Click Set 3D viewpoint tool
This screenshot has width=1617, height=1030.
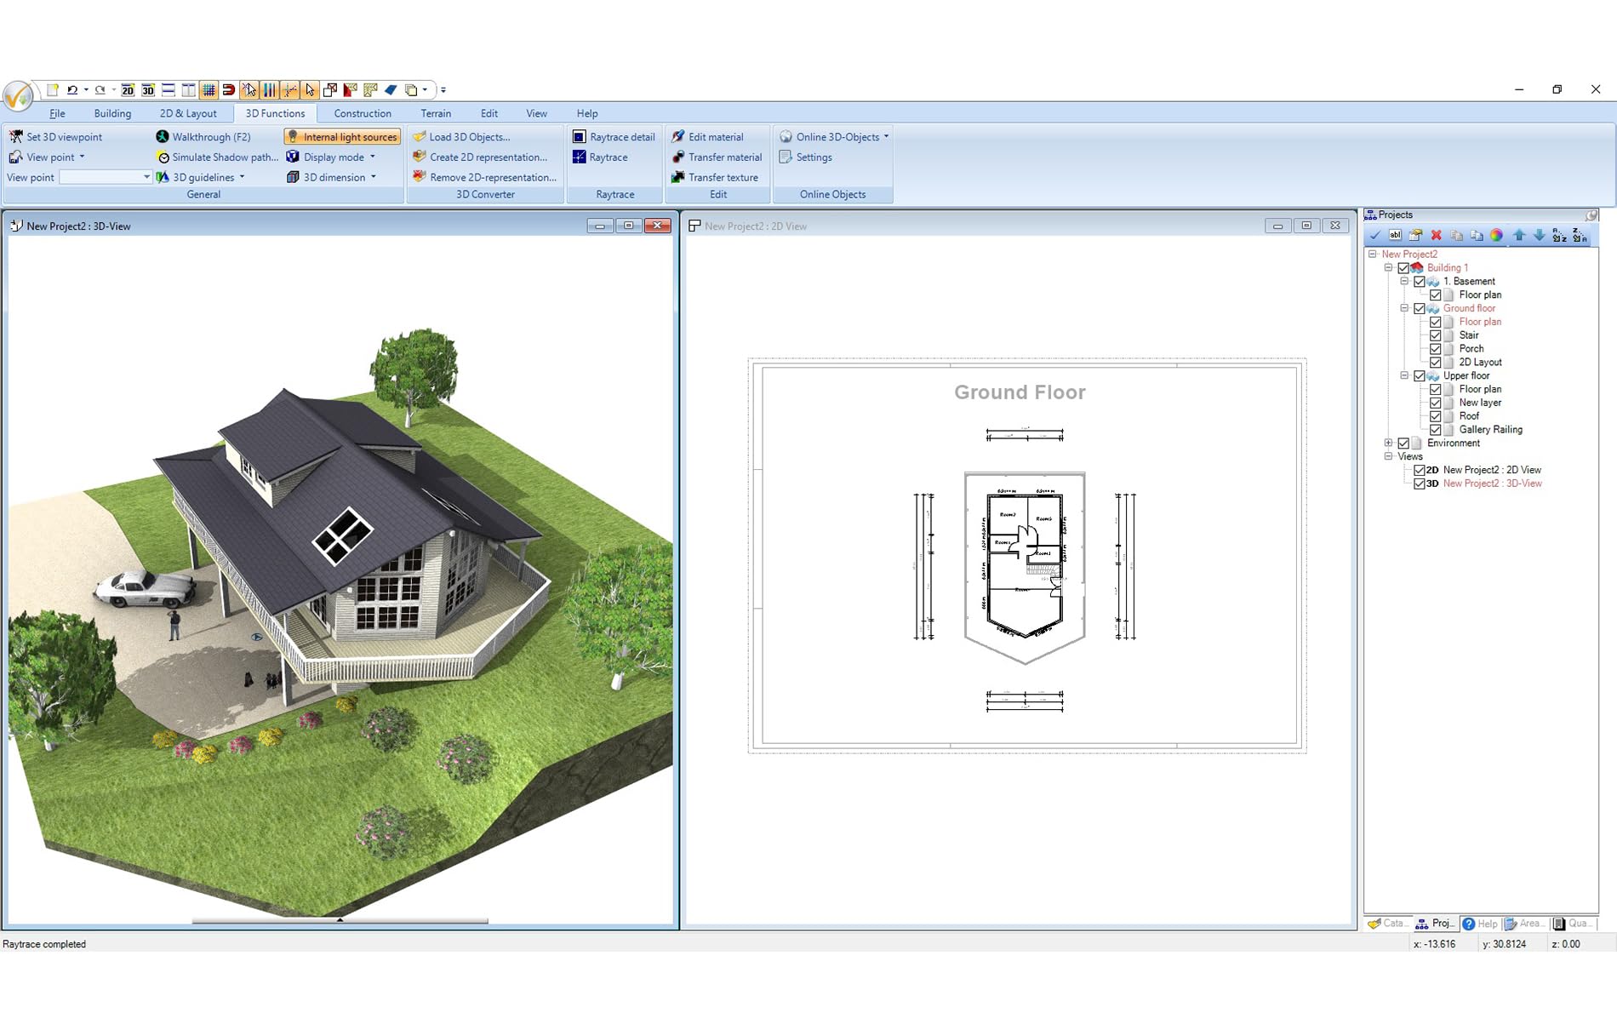click(55, 136)
